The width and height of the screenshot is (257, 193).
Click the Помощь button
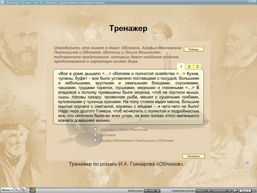tap(193, 49)
